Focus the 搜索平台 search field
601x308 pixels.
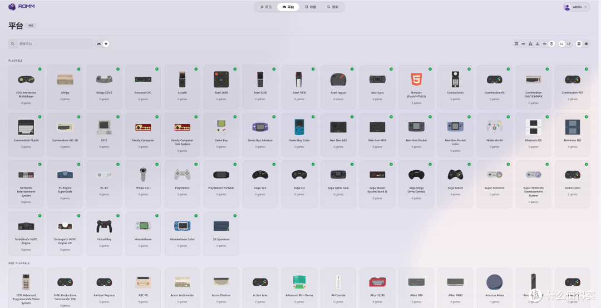tap(55, 44)
